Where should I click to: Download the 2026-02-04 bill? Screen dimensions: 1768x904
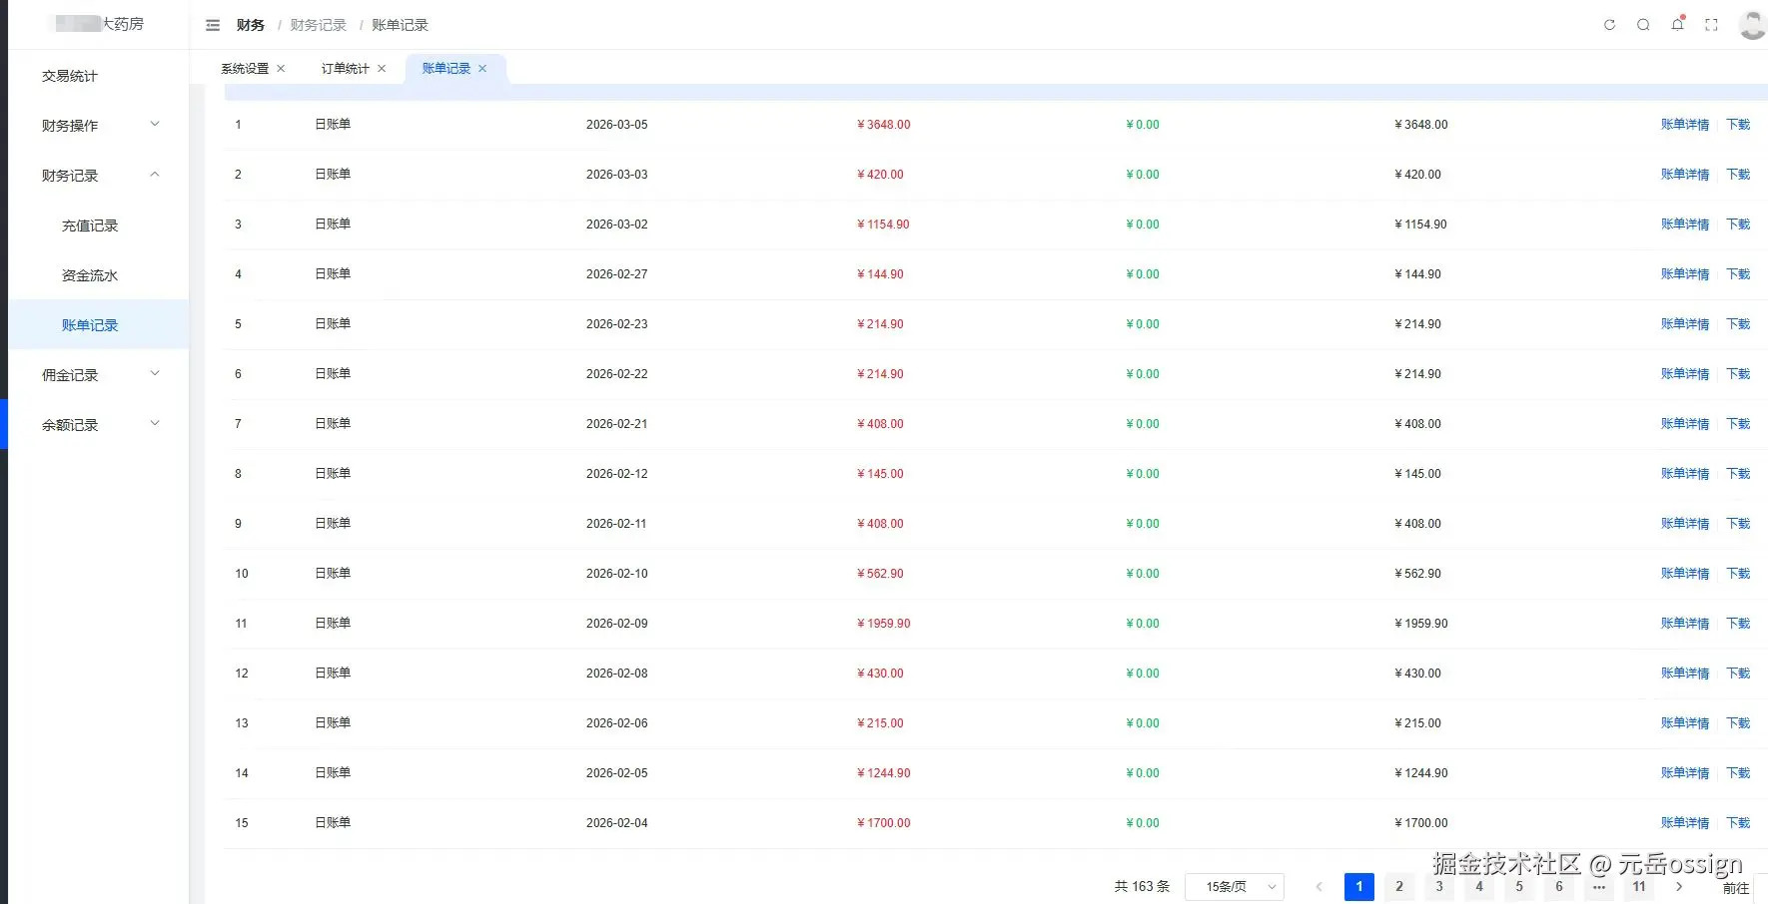(1739, 823)
